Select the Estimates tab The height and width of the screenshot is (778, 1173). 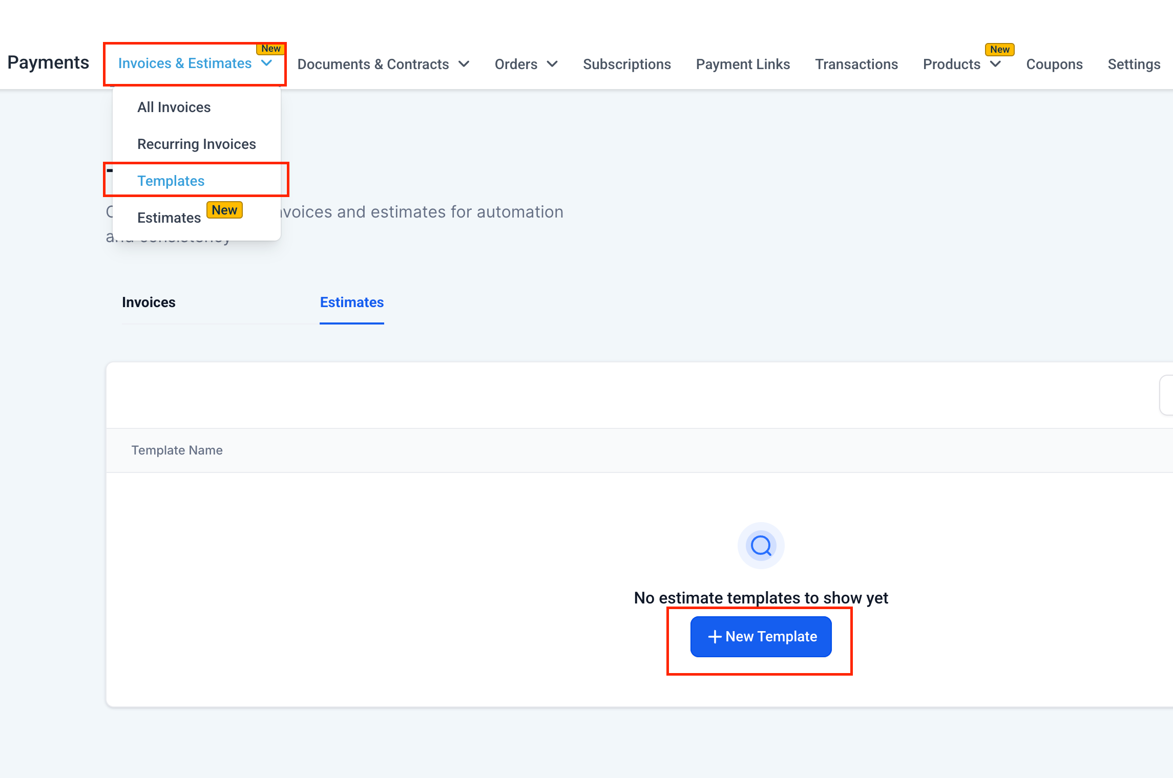[351, 302]
